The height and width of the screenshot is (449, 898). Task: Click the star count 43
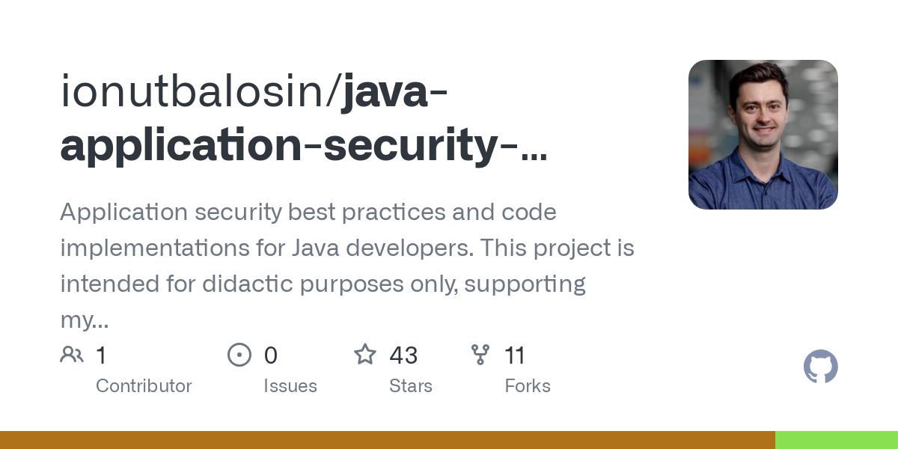tap(403, 355)
